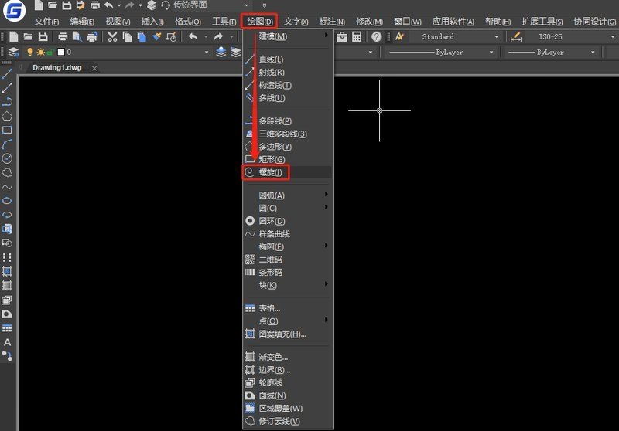
Task: Select the Polygon tool in left toolbar
Action: click(x=7, y=116)
